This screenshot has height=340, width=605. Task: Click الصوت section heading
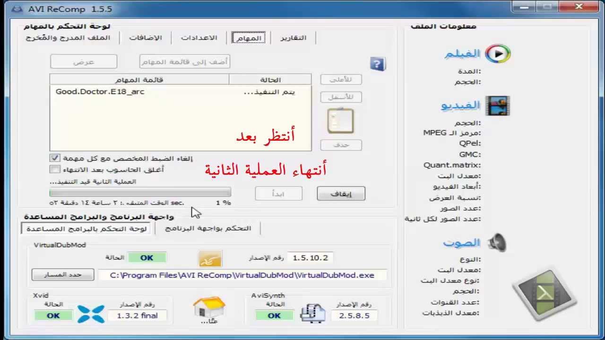click(x=461, y=243)
